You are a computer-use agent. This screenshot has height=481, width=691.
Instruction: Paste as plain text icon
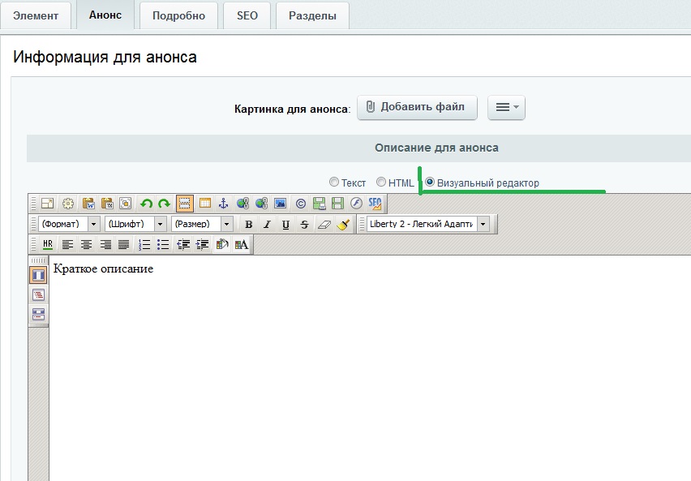(x=107, y=204)
